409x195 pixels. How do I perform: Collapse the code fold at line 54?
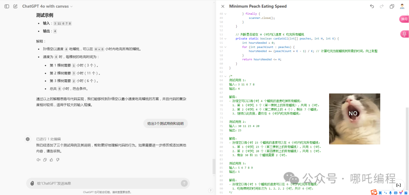(x=225, y=39)
